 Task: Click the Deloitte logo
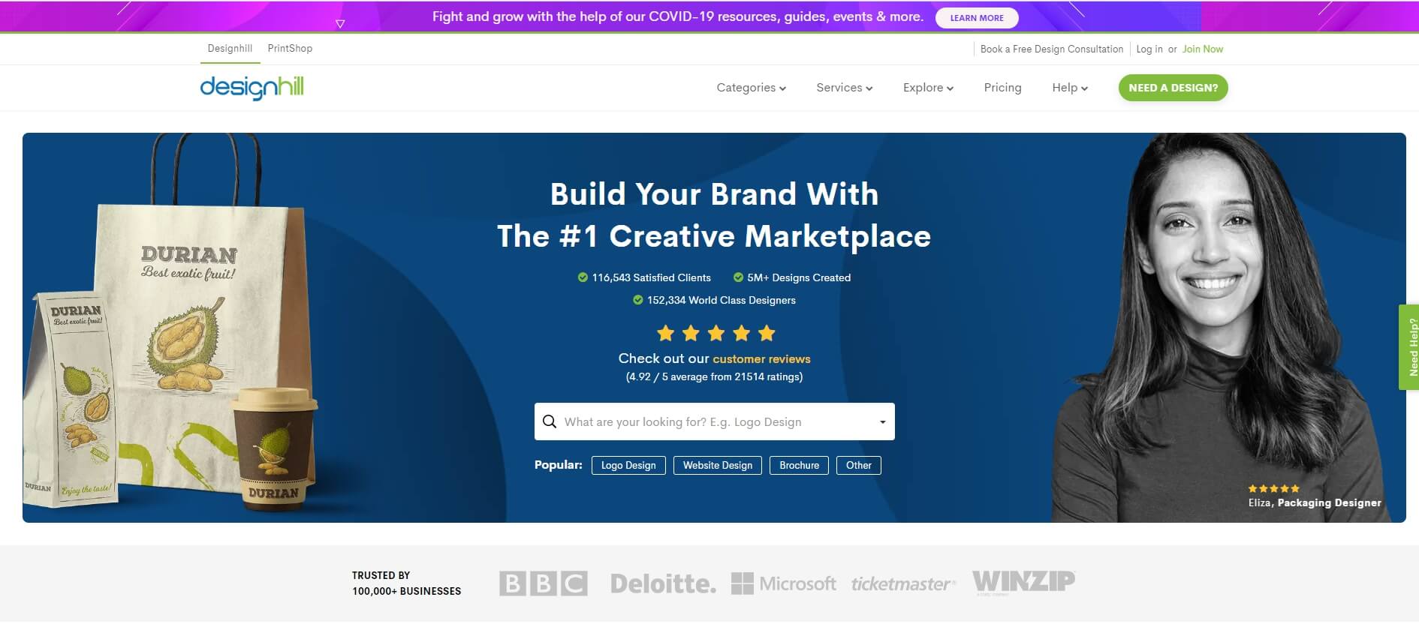(x=663, y=583)
